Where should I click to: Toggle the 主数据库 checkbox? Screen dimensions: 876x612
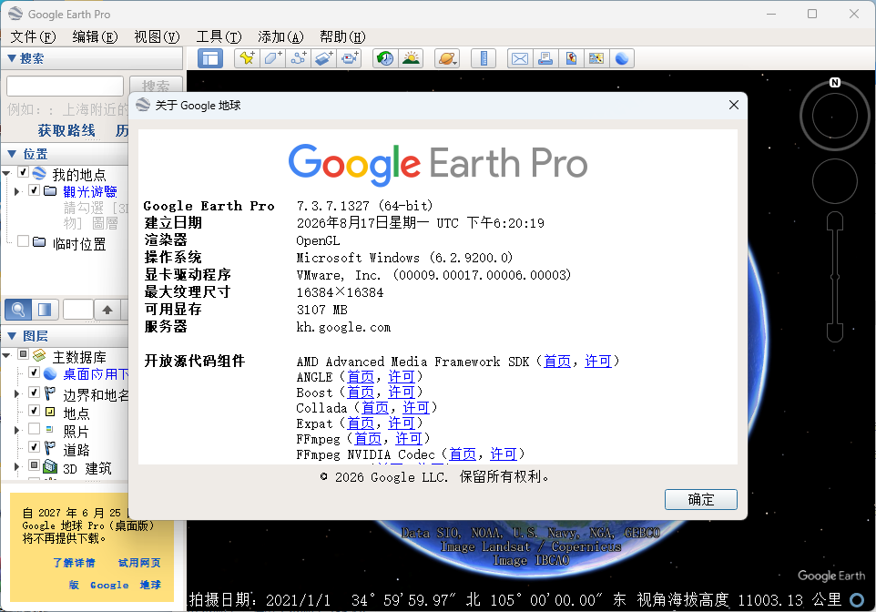tap(24, 354)
